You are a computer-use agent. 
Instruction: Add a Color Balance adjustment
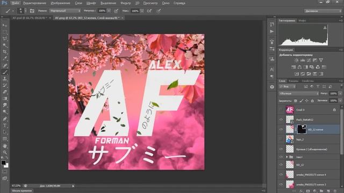[299, 67]
